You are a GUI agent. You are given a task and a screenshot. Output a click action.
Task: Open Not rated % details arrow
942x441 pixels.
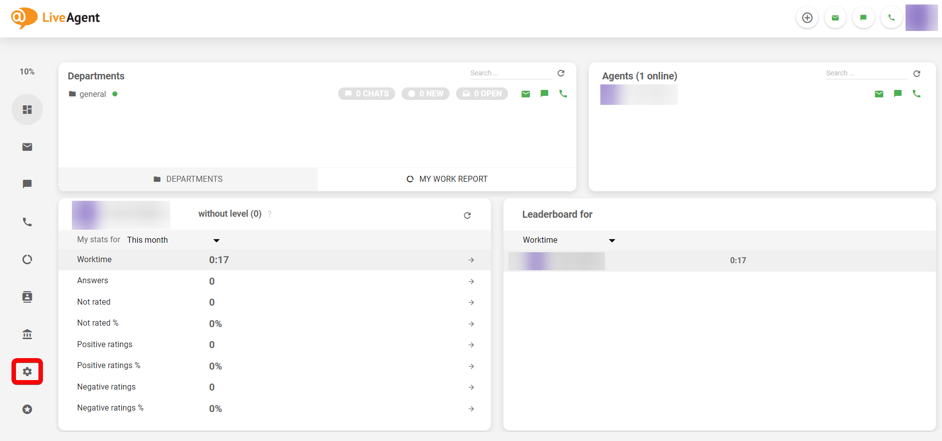click(471, 324)
